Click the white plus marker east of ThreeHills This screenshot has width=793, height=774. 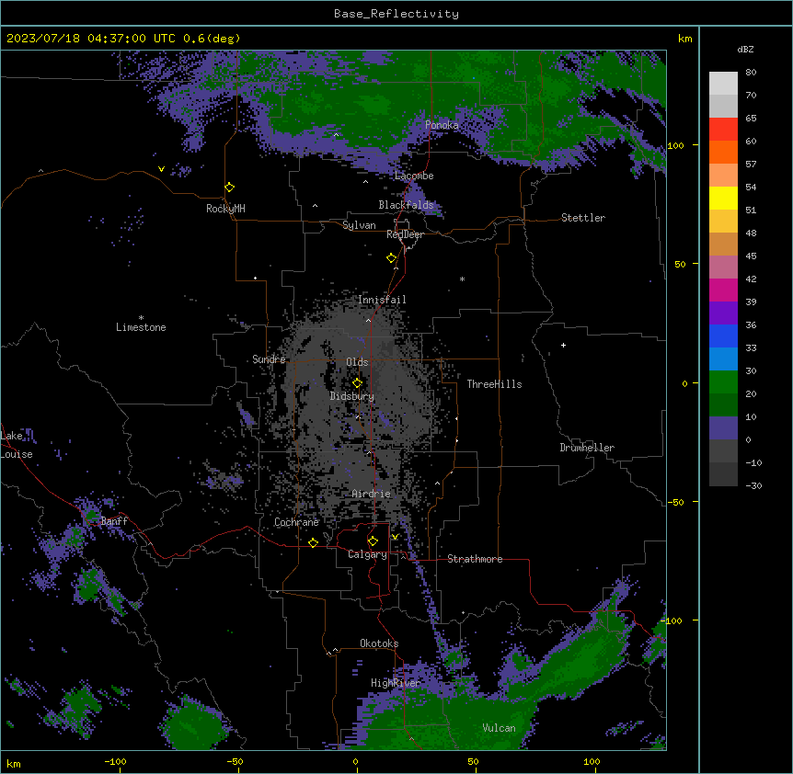(563, 345)
